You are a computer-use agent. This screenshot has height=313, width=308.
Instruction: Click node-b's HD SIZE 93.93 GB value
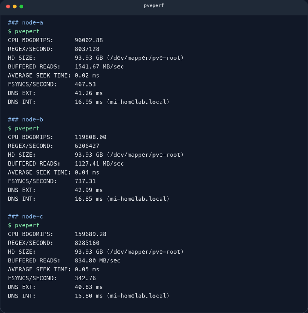[x=89, y=155]
